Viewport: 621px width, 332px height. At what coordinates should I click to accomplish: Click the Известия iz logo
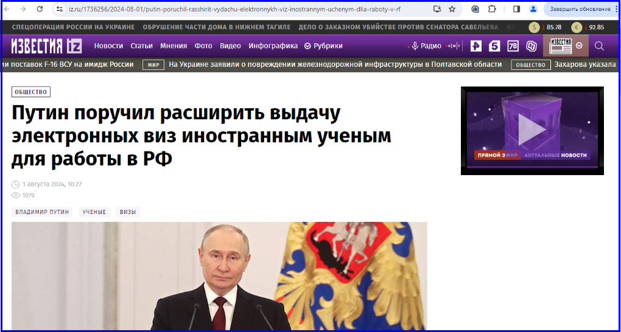coord(47,46)
